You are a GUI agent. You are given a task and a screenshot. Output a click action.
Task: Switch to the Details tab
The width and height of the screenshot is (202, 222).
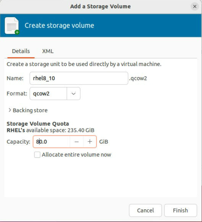pos(21,51)
